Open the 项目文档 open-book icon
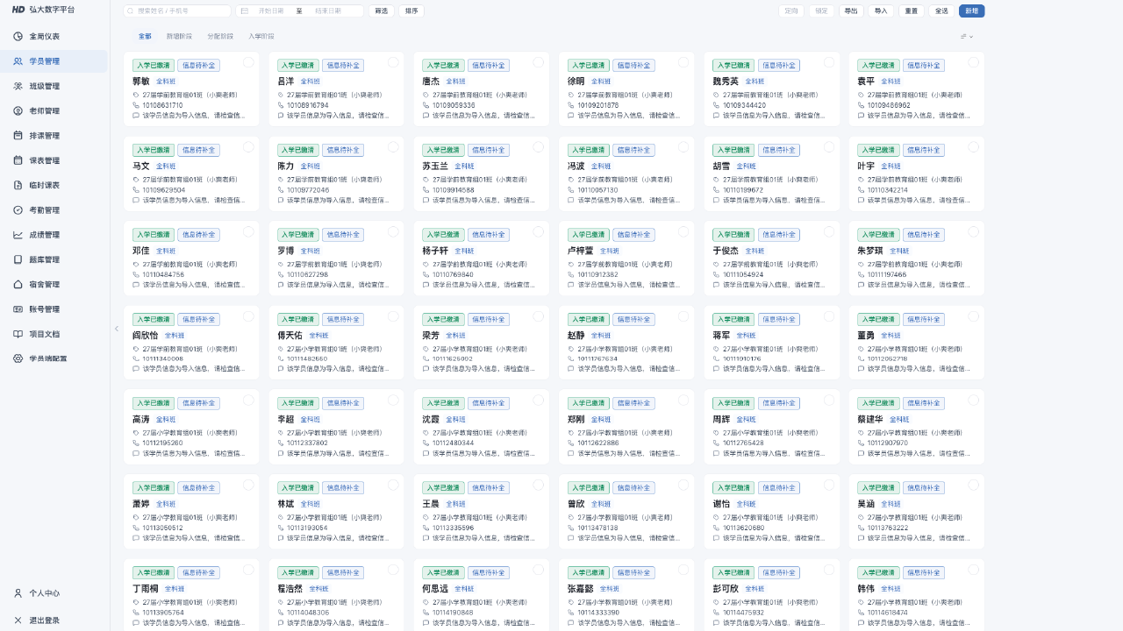The image size is (1123, 631). point(18,334)
